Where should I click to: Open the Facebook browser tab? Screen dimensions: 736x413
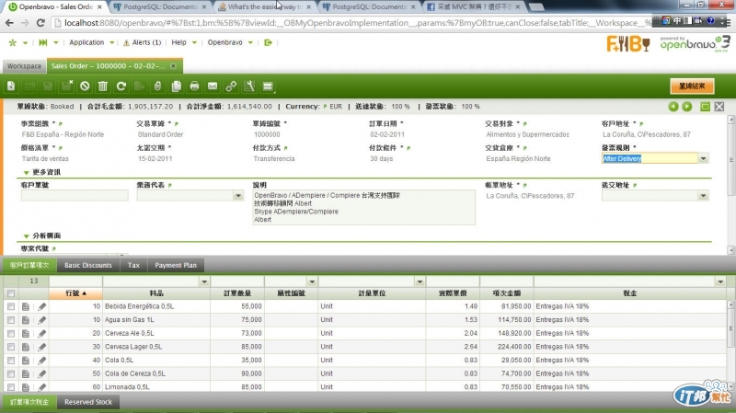(x=473, y=7)
